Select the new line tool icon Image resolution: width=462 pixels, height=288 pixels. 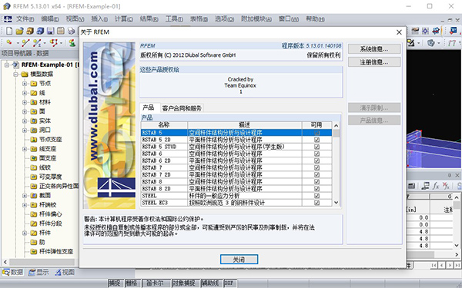point(25,43)
